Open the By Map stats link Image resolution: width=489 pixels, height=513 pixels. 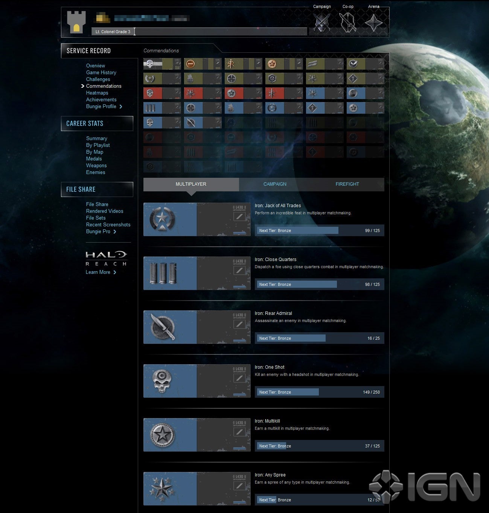click(94, 152)
